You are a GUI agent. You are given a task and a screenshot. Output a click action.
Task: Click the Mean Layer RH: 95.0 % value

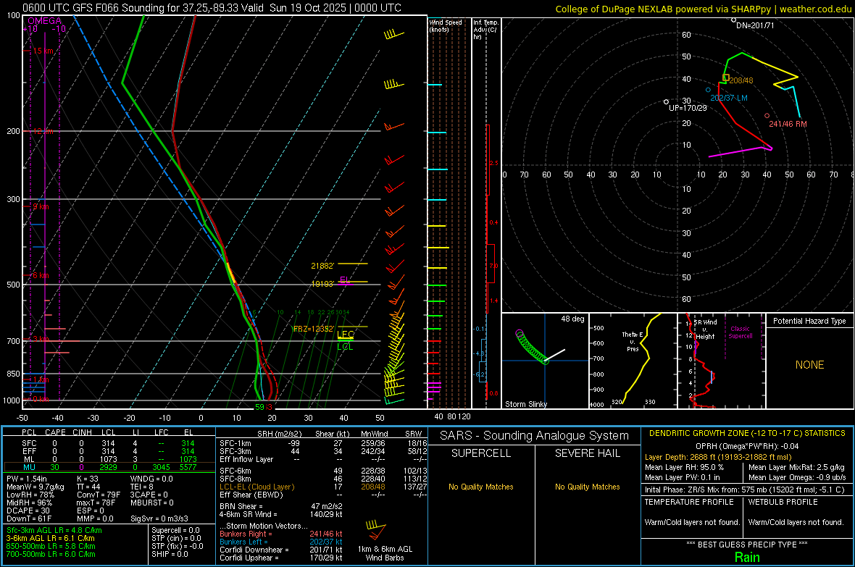[684, 467]
